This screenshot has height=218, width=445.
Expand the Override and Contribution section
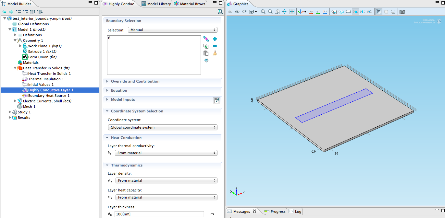pos(135,81)
